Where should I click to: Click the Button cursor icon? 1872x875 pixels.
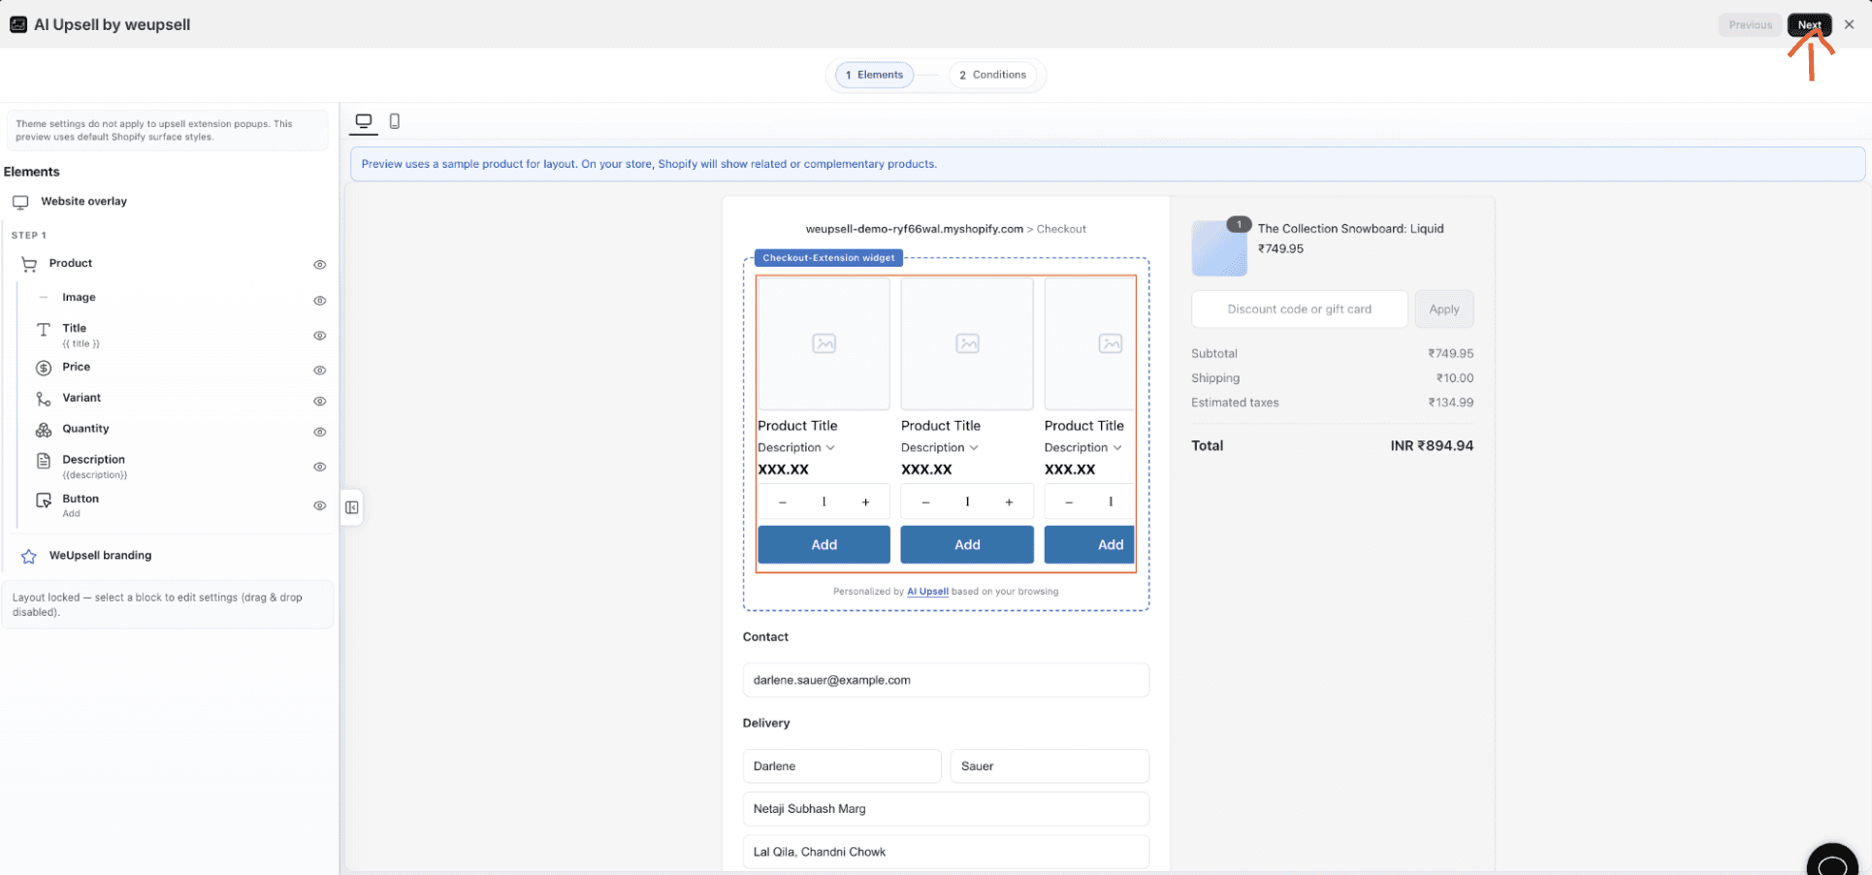(44, 501)
